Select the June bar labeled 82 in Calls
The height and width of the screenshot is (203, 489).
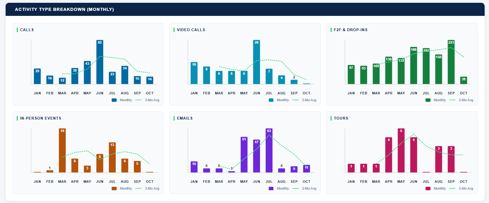click(x=100, y=62)
